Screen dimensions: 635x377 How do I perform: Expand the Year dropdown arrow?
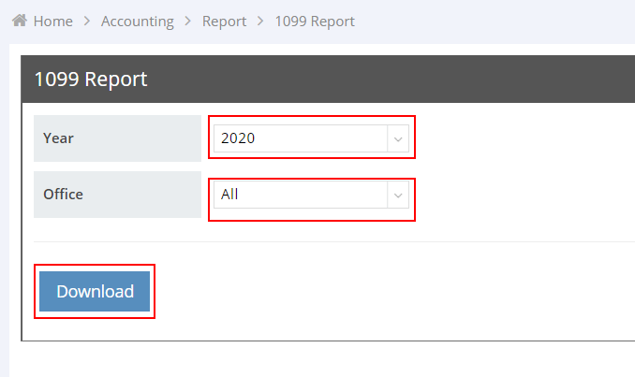point(398,138)
